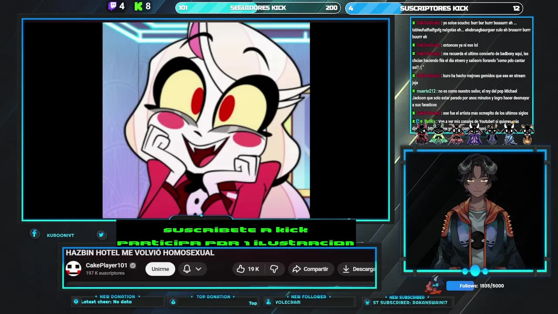Click the Follows 1935/5000 progress bar
This screenshot has width=558, height=314.
(476, 286)
